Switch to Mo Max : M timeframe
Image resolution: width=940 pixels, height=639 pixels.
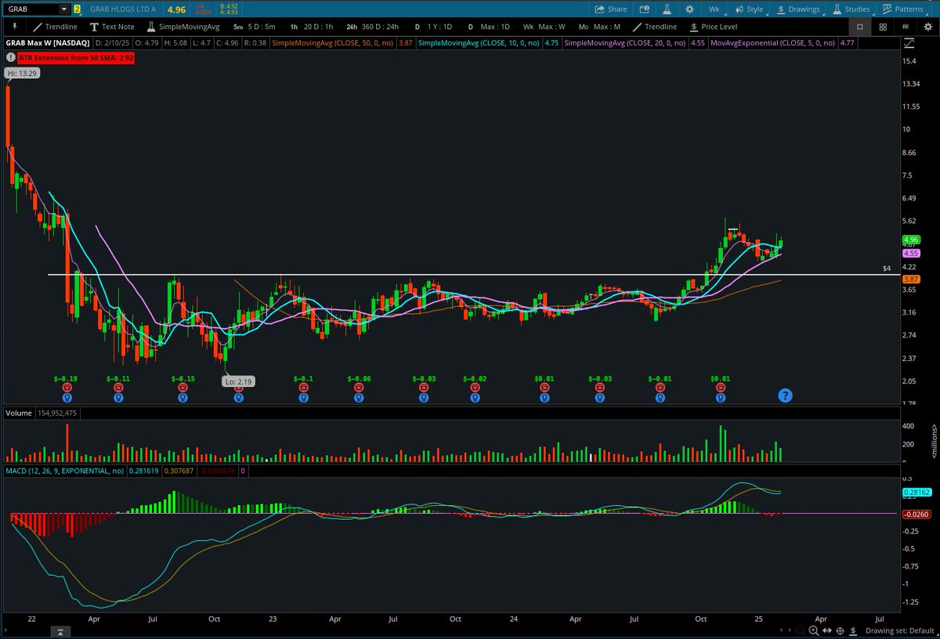(601, 27)
